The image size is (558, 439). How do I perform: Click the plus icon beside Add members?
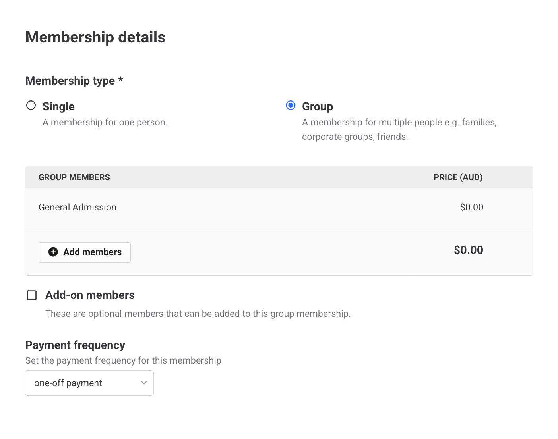(53, 252)
